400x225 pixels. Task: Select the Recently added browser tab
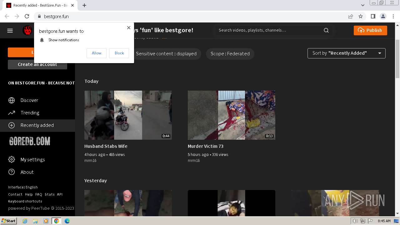click(41, 5)
